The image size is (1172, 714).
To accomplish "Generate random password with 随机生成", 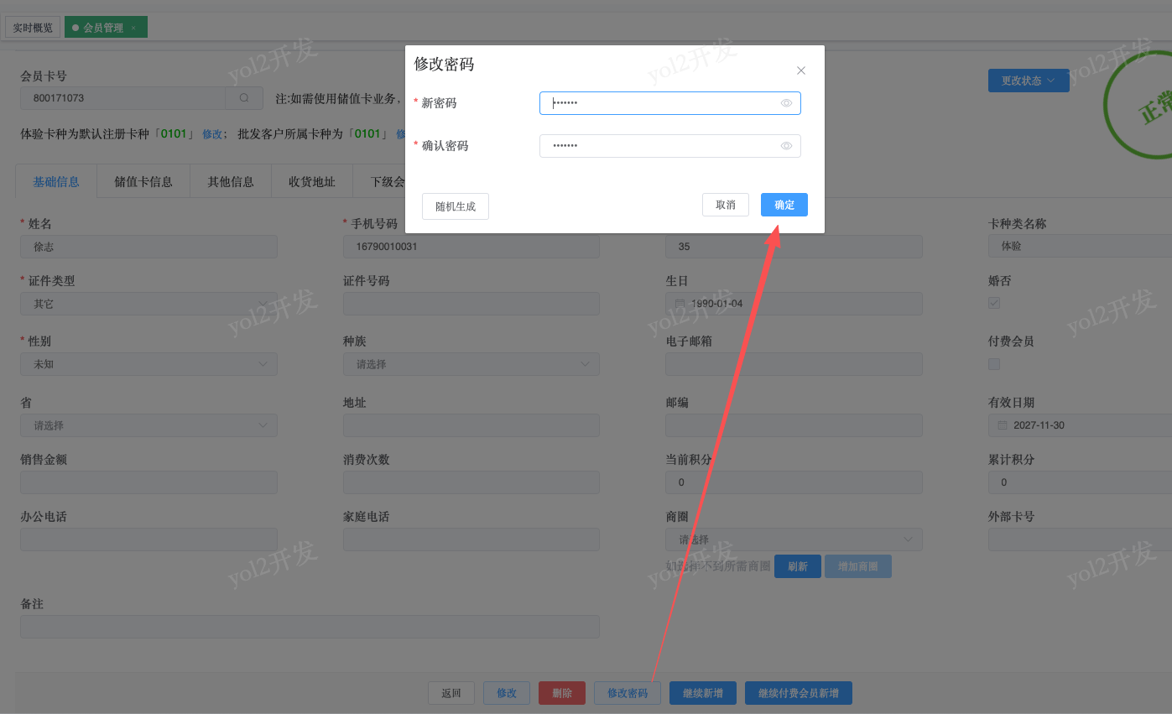I will pyautogui.click(x=456, y=206).
